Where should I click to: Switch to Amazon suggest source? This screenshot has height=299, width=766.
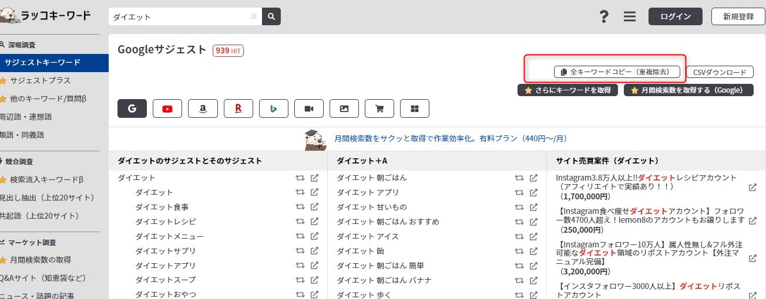203,108
